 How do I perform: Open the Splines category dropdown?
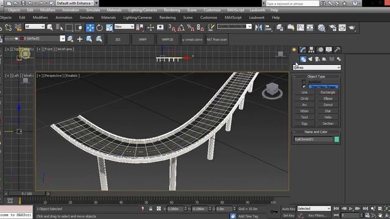(x=317, y=68)
